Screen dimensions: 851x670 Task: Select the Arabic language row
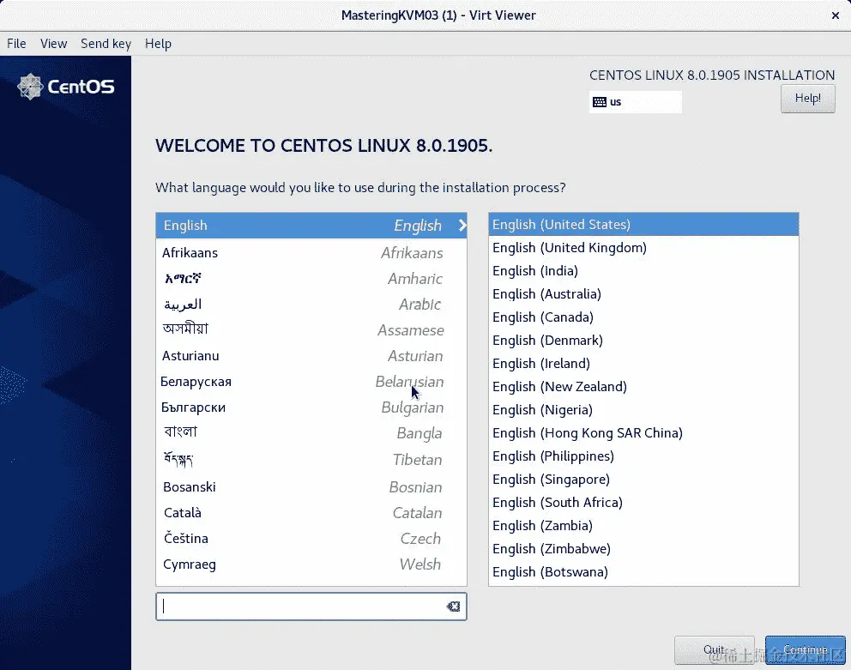[x=311, y=304]
